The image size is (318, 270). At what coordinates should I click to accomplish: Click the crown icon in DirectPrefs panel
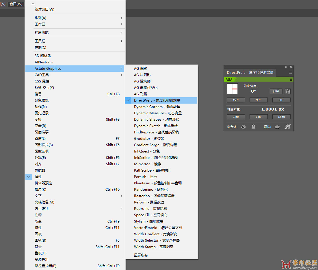[x=229, y=79]
